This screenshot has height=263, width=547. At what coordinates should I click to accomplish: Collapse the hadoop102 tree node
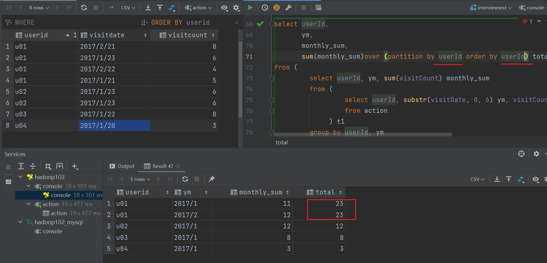pyautogui.click(x=20, y=177)
